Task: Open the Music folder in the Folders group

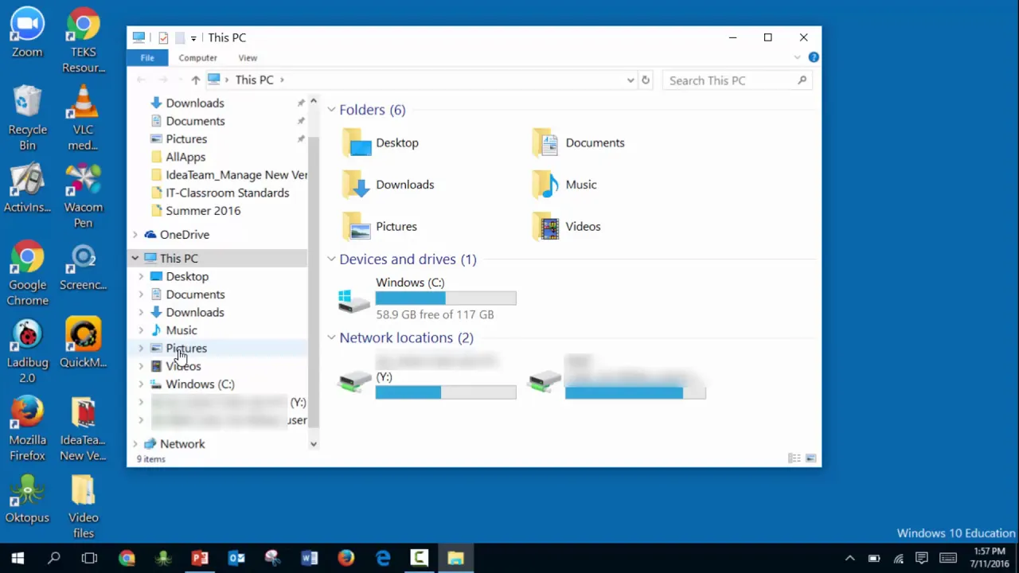Action: click(564, 185)
